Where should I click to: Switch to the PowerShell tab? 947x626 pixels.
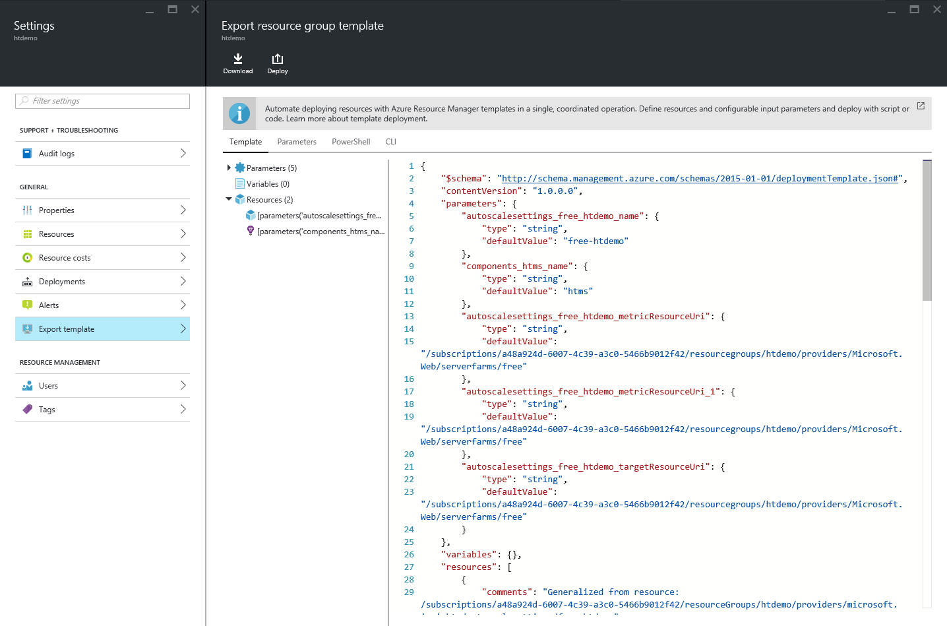[x=351, y=142]
